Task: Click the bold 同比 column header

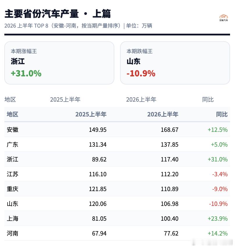Action: click(222, 114)
